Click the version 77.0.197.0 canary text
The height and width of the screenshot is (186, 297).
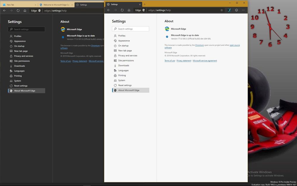[85, 39]
